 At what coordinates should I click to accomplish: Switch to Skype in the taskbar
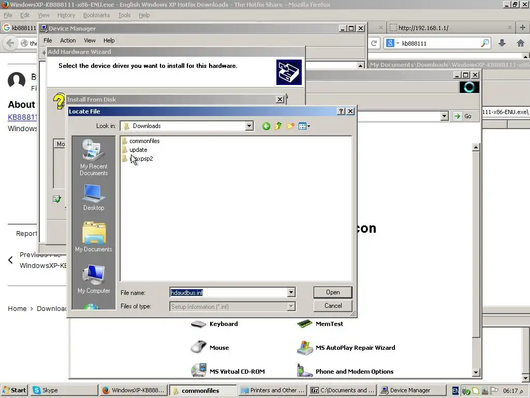(x=64, y=390)
